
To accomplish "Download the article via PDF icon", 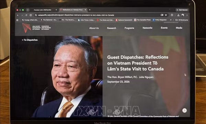I will pos(185,111).
